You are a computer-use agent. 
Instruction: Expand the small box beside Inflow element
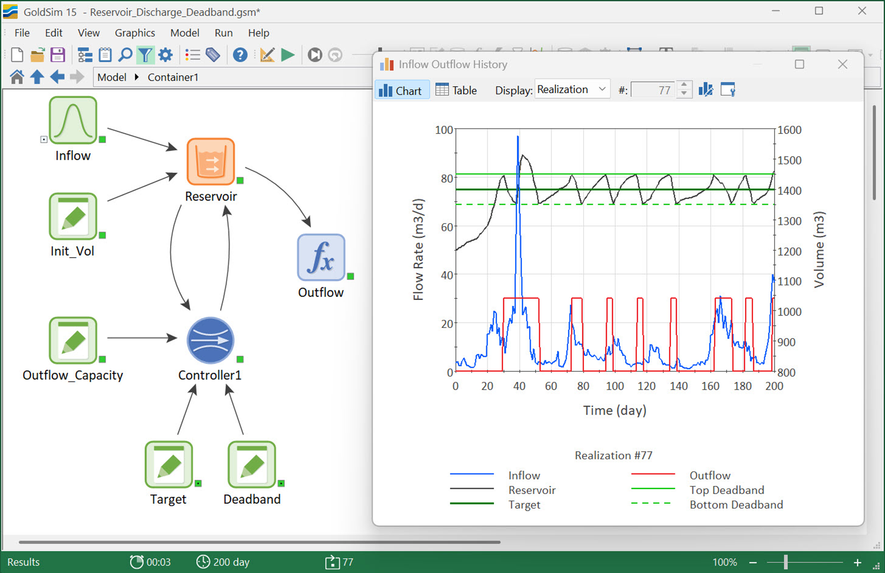point(44,140)
